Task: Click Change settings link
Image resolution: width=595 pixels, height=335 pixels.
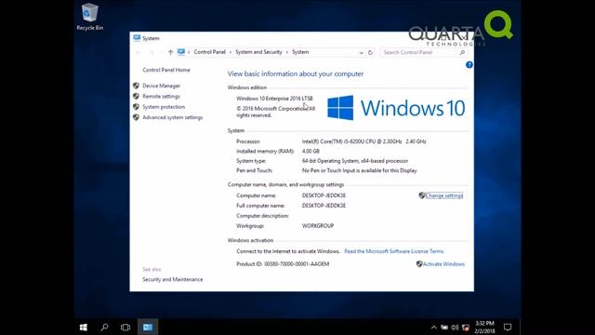Action: click(444, 195)
